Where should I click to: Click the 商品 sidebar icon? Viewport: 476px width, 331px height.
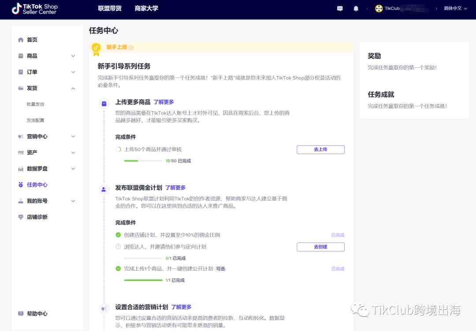coord(21,56)
